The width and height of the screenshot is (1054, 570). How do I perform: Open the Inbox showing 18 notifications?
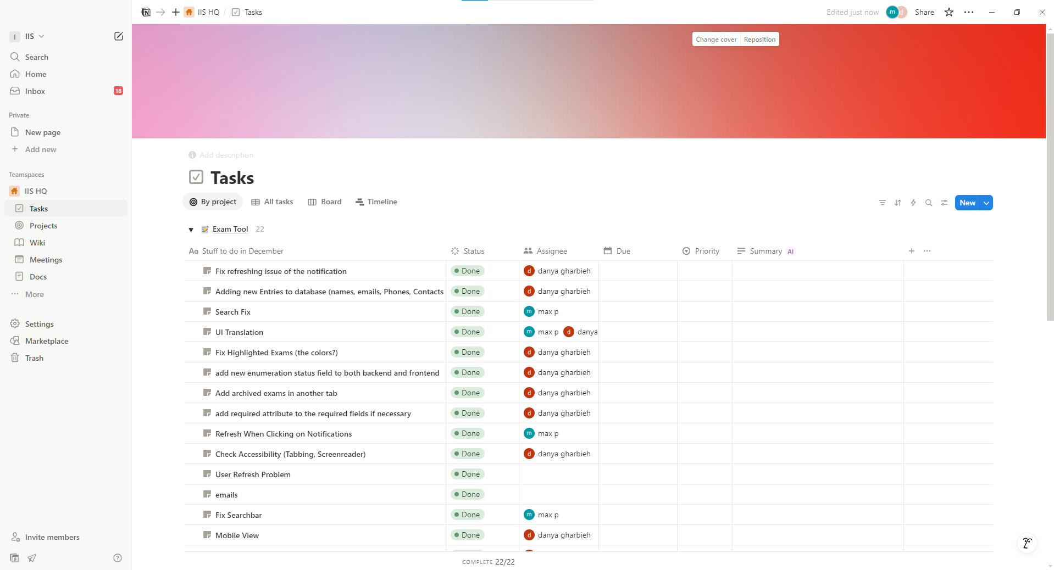(x=35, y=91)
